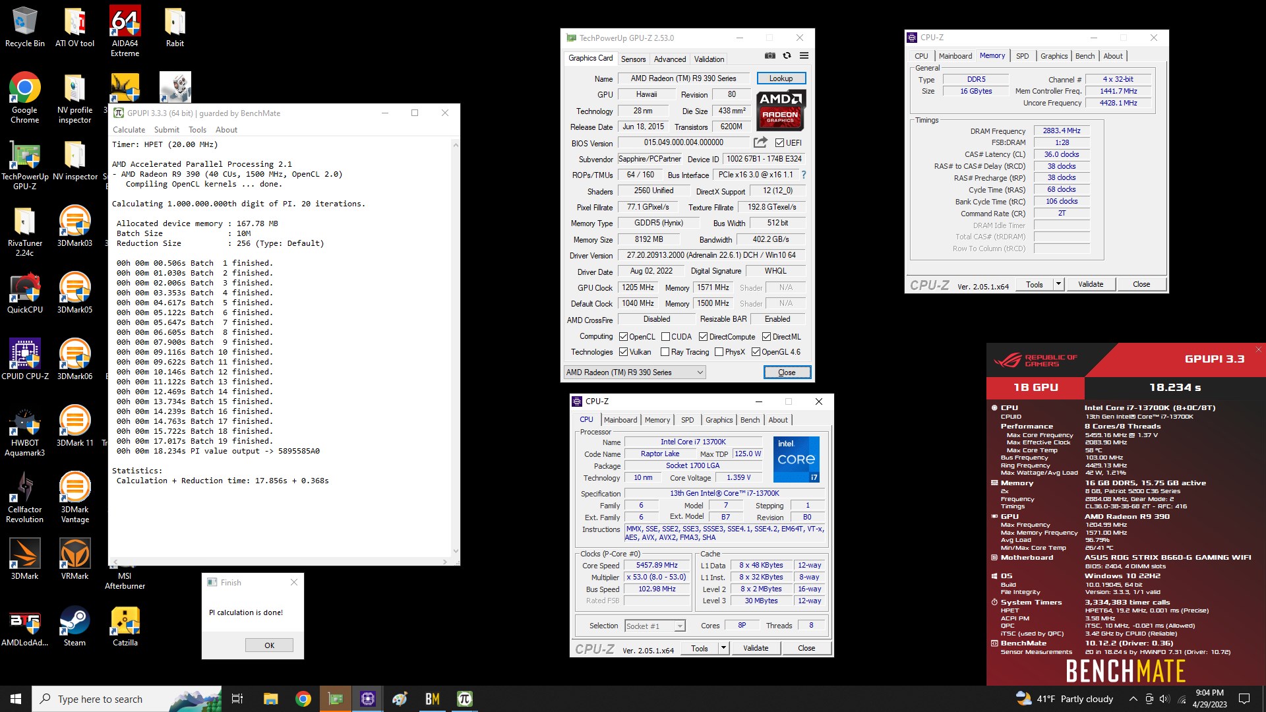The image size is (1266, 712).
Task: Click Close button in lower CPU-Z window
Action: tap(806, 648)
